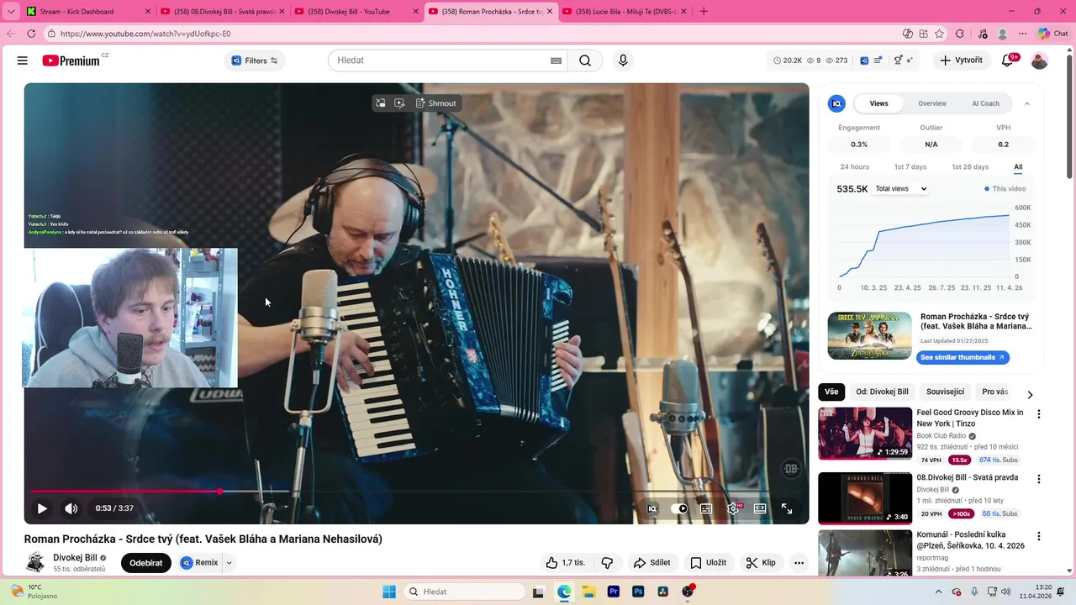Screen dimensions: 1076x605
Task: Play the video
Action: pos(42,508)
